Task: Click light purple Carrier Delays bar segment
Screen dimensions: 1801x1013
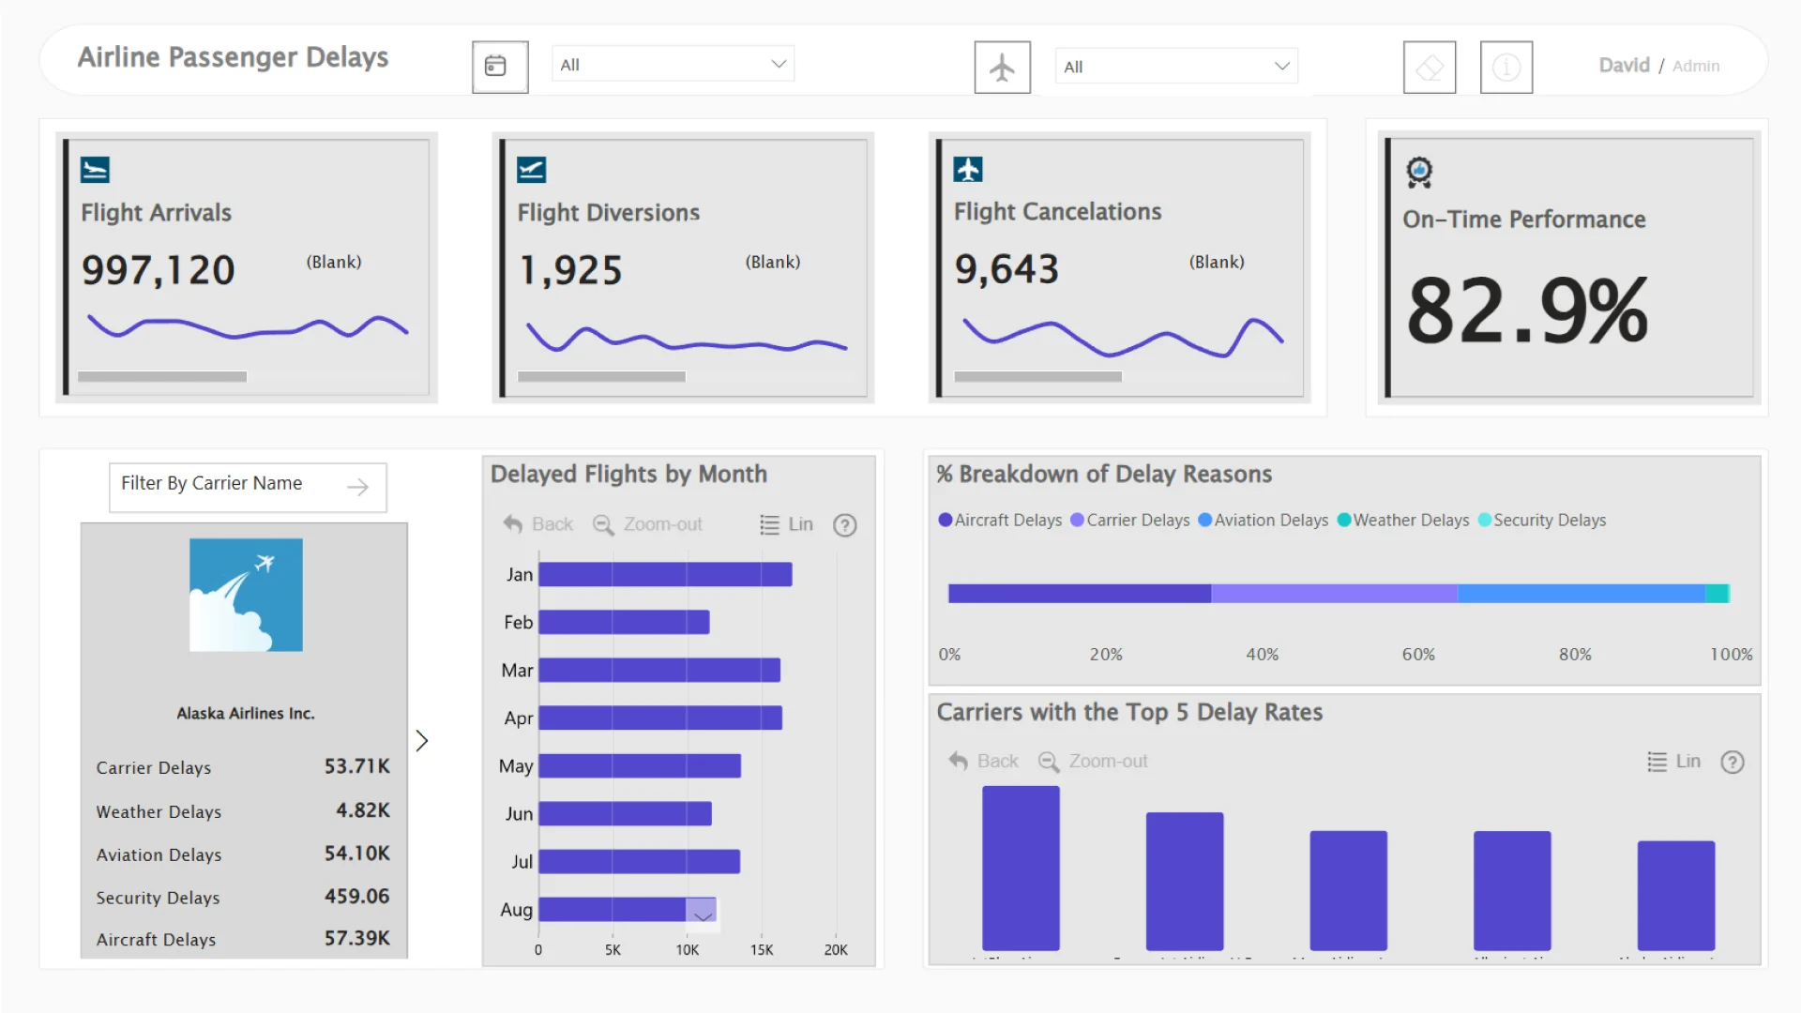Action: click(1334, 593)
